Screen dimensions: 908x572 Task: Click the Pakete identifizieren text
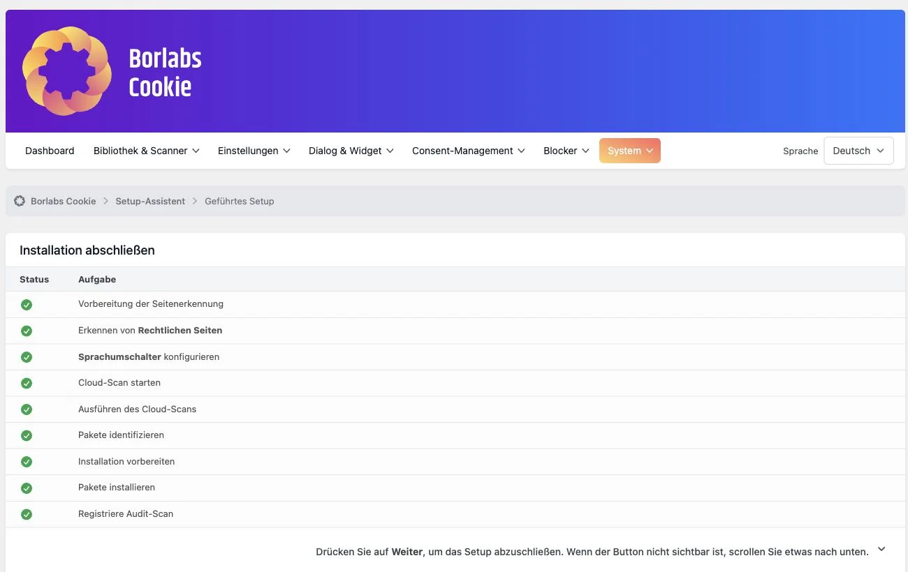tap(122, 435)
